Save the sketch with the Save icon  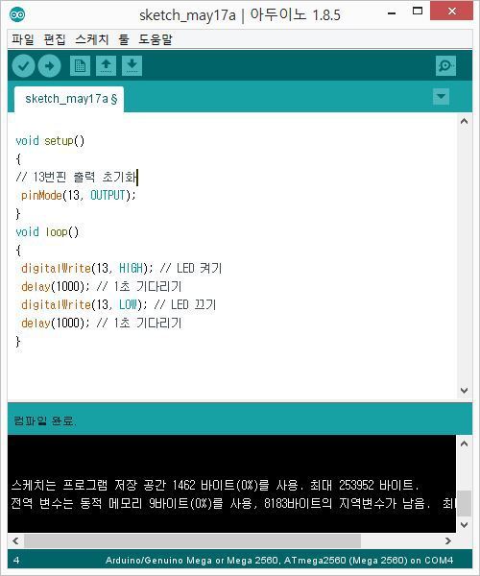pyautogui.click(x=132, y=65)
